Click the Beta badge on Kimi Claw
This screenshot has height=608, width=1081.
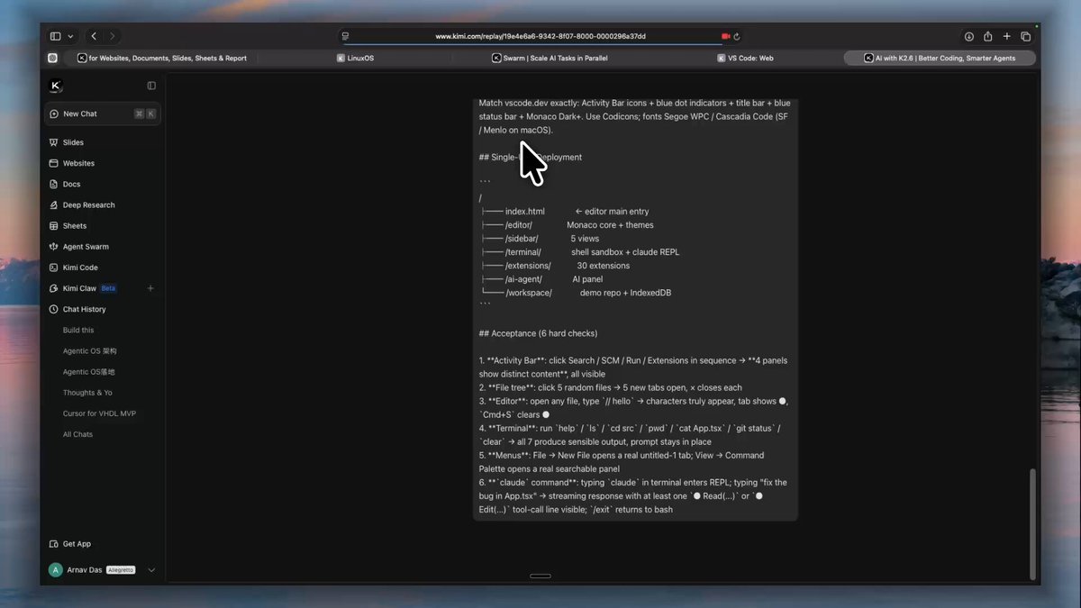108,288
